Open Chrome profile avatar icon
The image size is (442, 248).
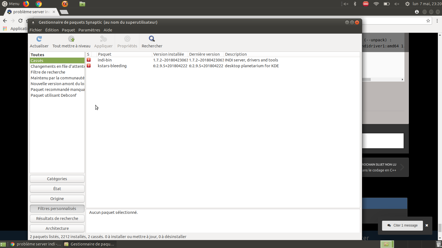[417, 12]
